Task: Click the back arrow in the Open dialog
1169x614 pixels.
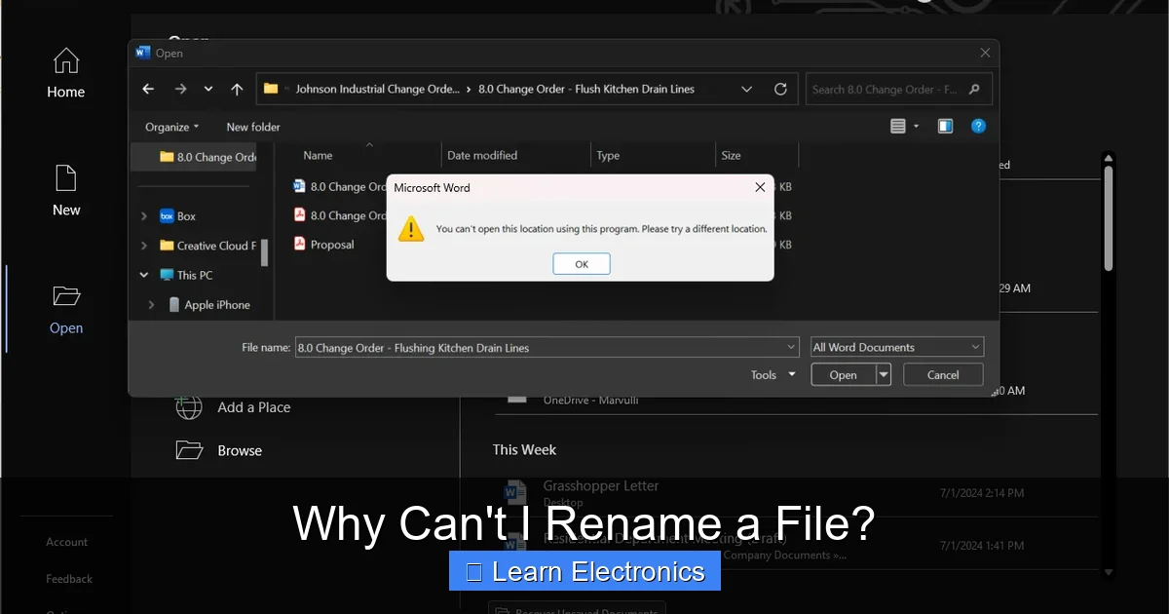Action: (x=147, y=89)
